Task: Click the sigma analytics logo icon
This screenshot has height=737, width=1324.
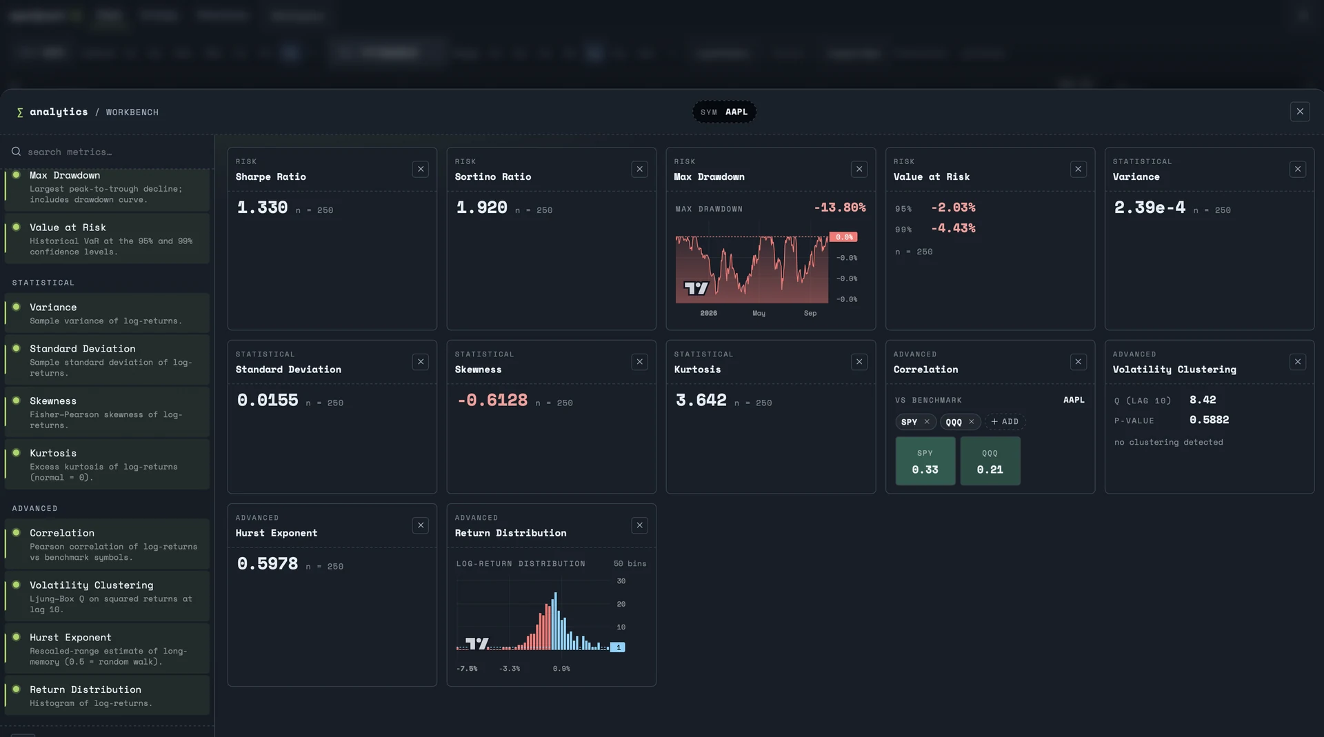Action: coord(20,112)
